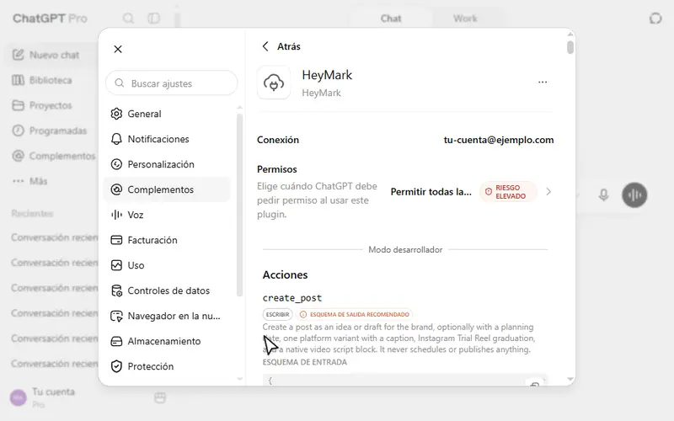Open the Navegador en la nu... section

(x=167, y=317)
